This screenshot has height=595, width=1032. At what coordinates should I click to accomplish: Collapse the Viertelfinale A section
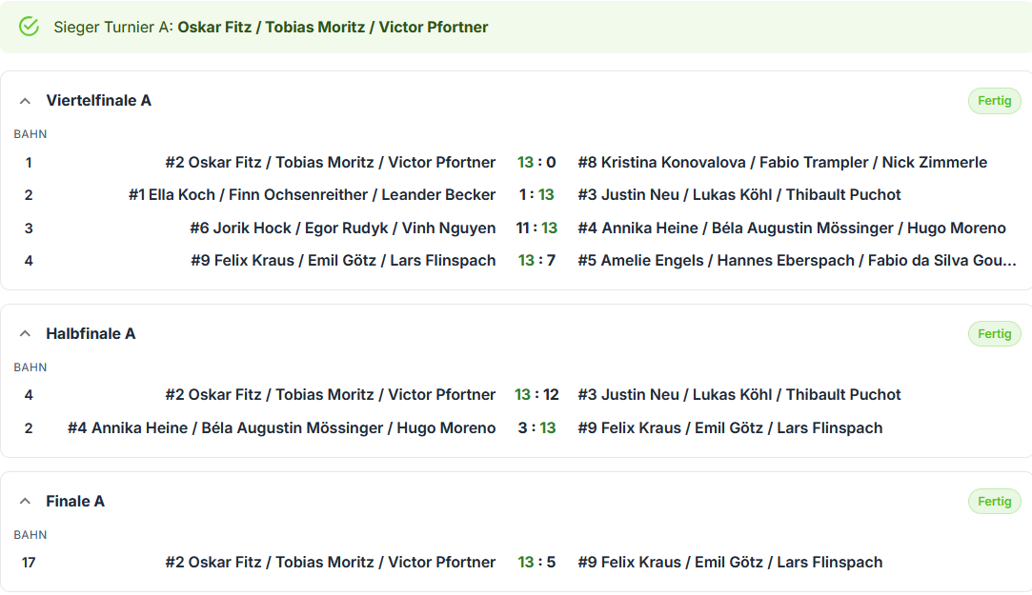point(25,101)
